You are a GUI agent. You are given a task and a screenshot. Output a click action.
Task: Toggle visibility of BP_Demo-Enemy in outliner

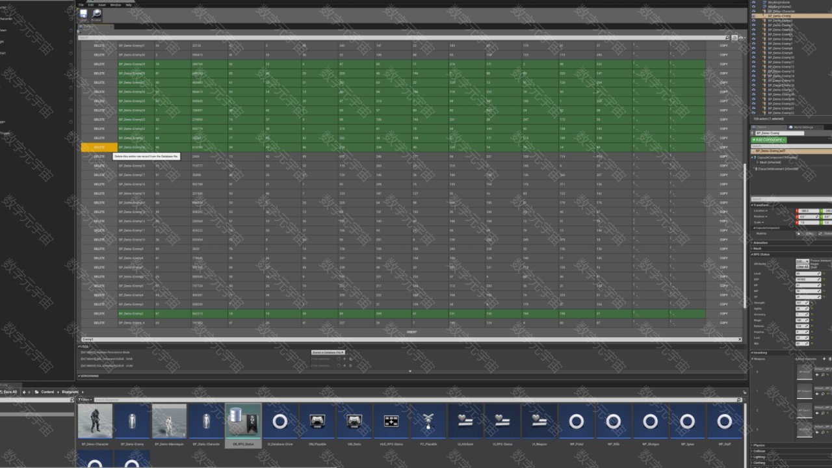click(x=753, y=16)
